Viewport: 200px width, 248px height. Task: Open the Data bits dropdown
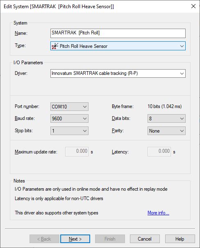pyautogui.click(x=166, y=118)
